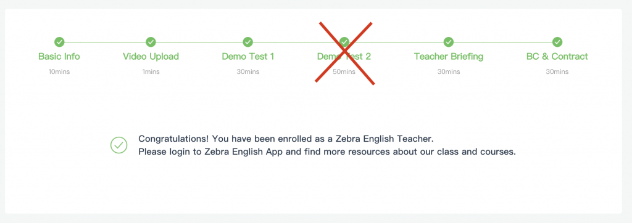Click the Demo Test 2 checkmark circle
632x223 pixels.
pos(344,42)
